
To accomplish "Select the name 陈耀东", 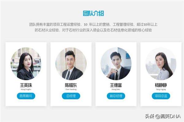I will [x=71, y=85].
